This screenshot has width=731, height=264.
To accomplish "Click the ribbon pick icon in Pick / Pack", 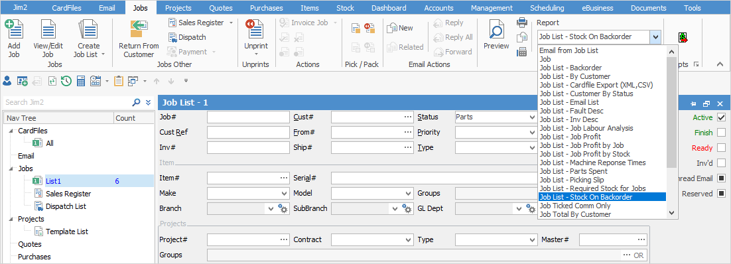I will click(356, 28).
